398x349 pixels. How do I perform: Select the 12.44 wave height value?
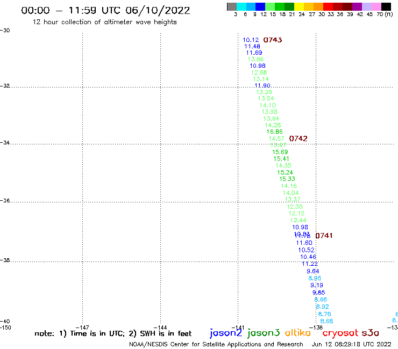point(298,221)
